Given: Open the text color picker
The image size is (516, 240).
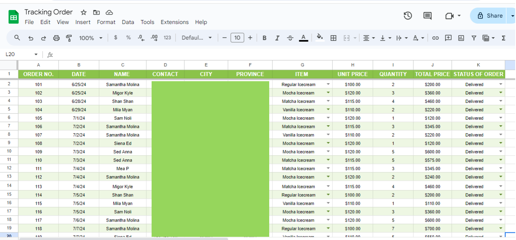Looking at the screenshot, I should 304,38.
